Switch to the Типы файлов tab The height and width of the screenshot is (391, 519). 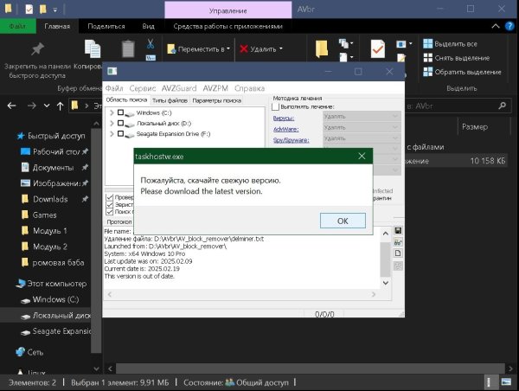[169, 100]
